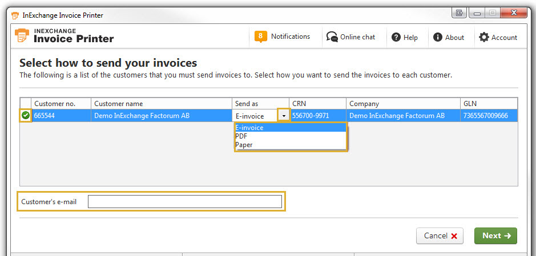Click customer name Demo InExchange Factorum AB

coord(162,116)
